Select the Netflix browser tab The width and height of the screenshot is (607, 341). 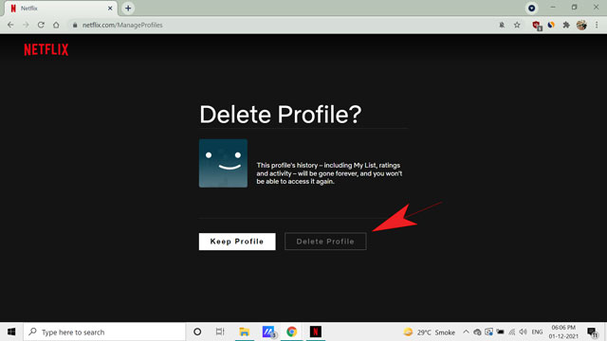point(60,9)
